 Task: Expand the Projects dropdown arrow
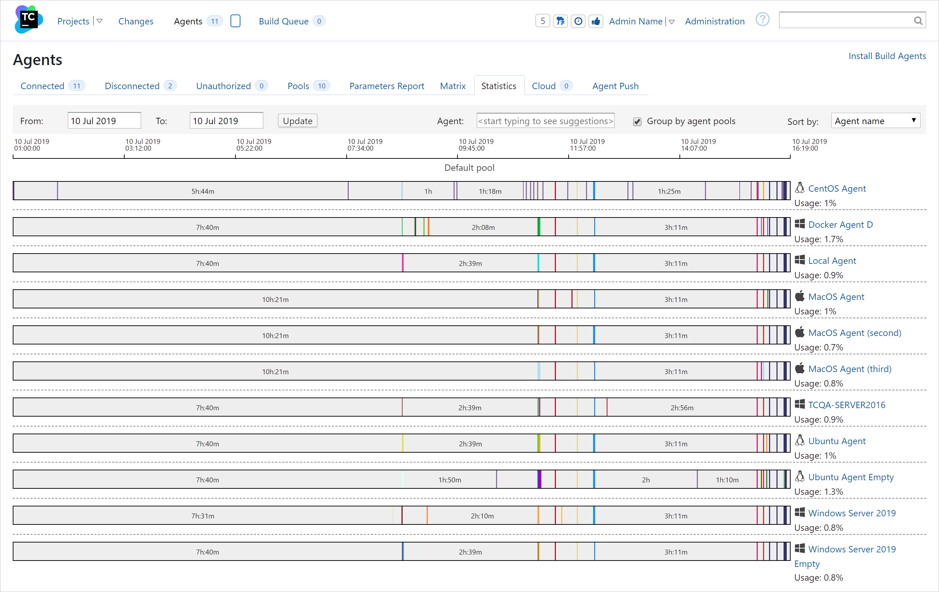[99, 21]
